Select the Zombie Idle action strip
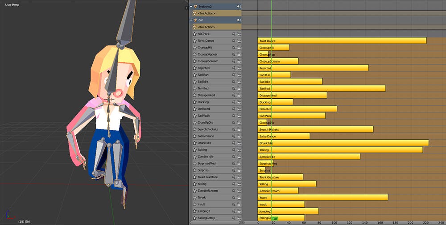The width and height of the screenshot is (446, 225). click(309, 157)
